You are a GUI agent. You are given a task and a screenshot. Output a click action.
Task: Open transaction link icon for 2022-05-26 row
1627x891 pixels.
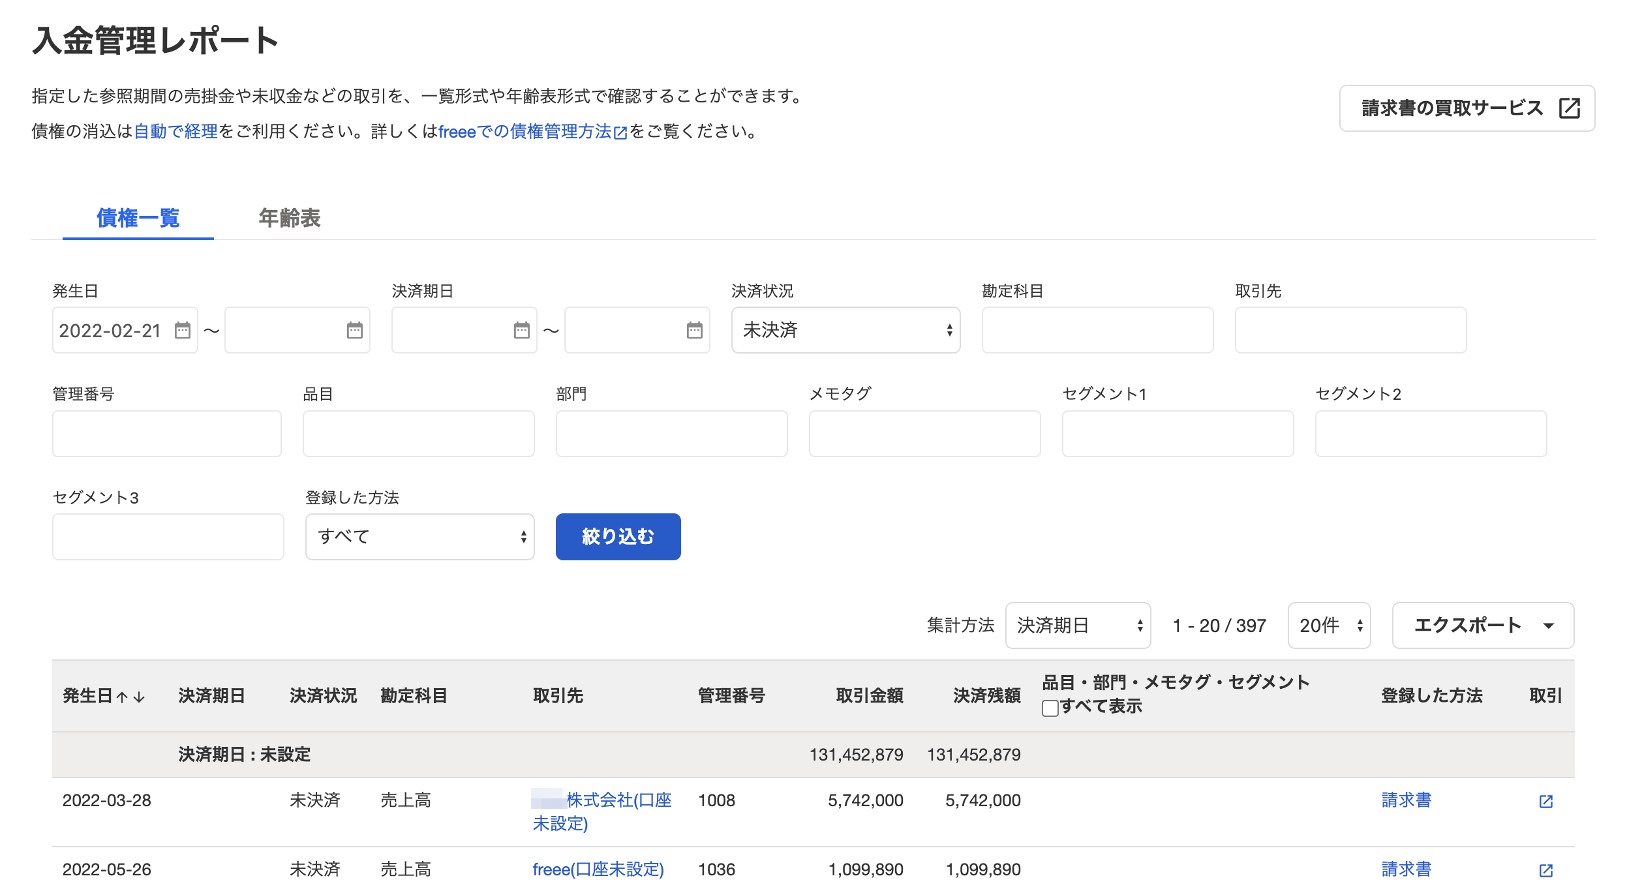pyautogui.click(x=1545, y=871)
